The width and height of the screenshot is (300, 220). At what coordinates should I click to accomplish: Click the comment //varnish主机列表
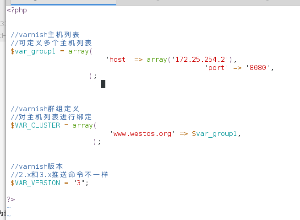pyautogui.click(x=45, y=35)
